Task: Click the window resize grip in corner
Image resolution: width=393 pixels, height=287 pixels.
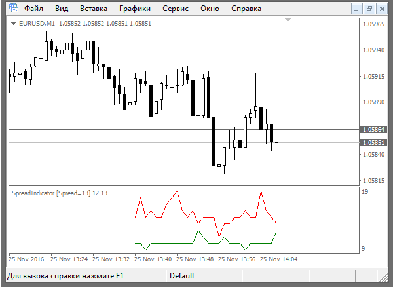Action: click(383, 277)
